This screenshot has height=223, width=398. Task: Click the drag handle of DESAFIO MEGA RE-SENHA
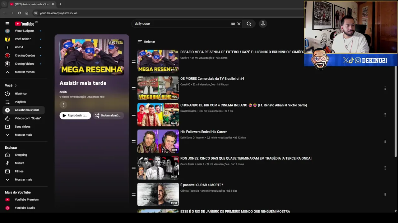click(x=133, y=62)
